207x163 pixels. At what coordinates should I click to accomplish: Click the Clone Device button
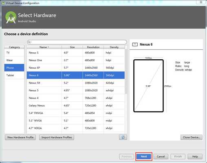point(192,137)
